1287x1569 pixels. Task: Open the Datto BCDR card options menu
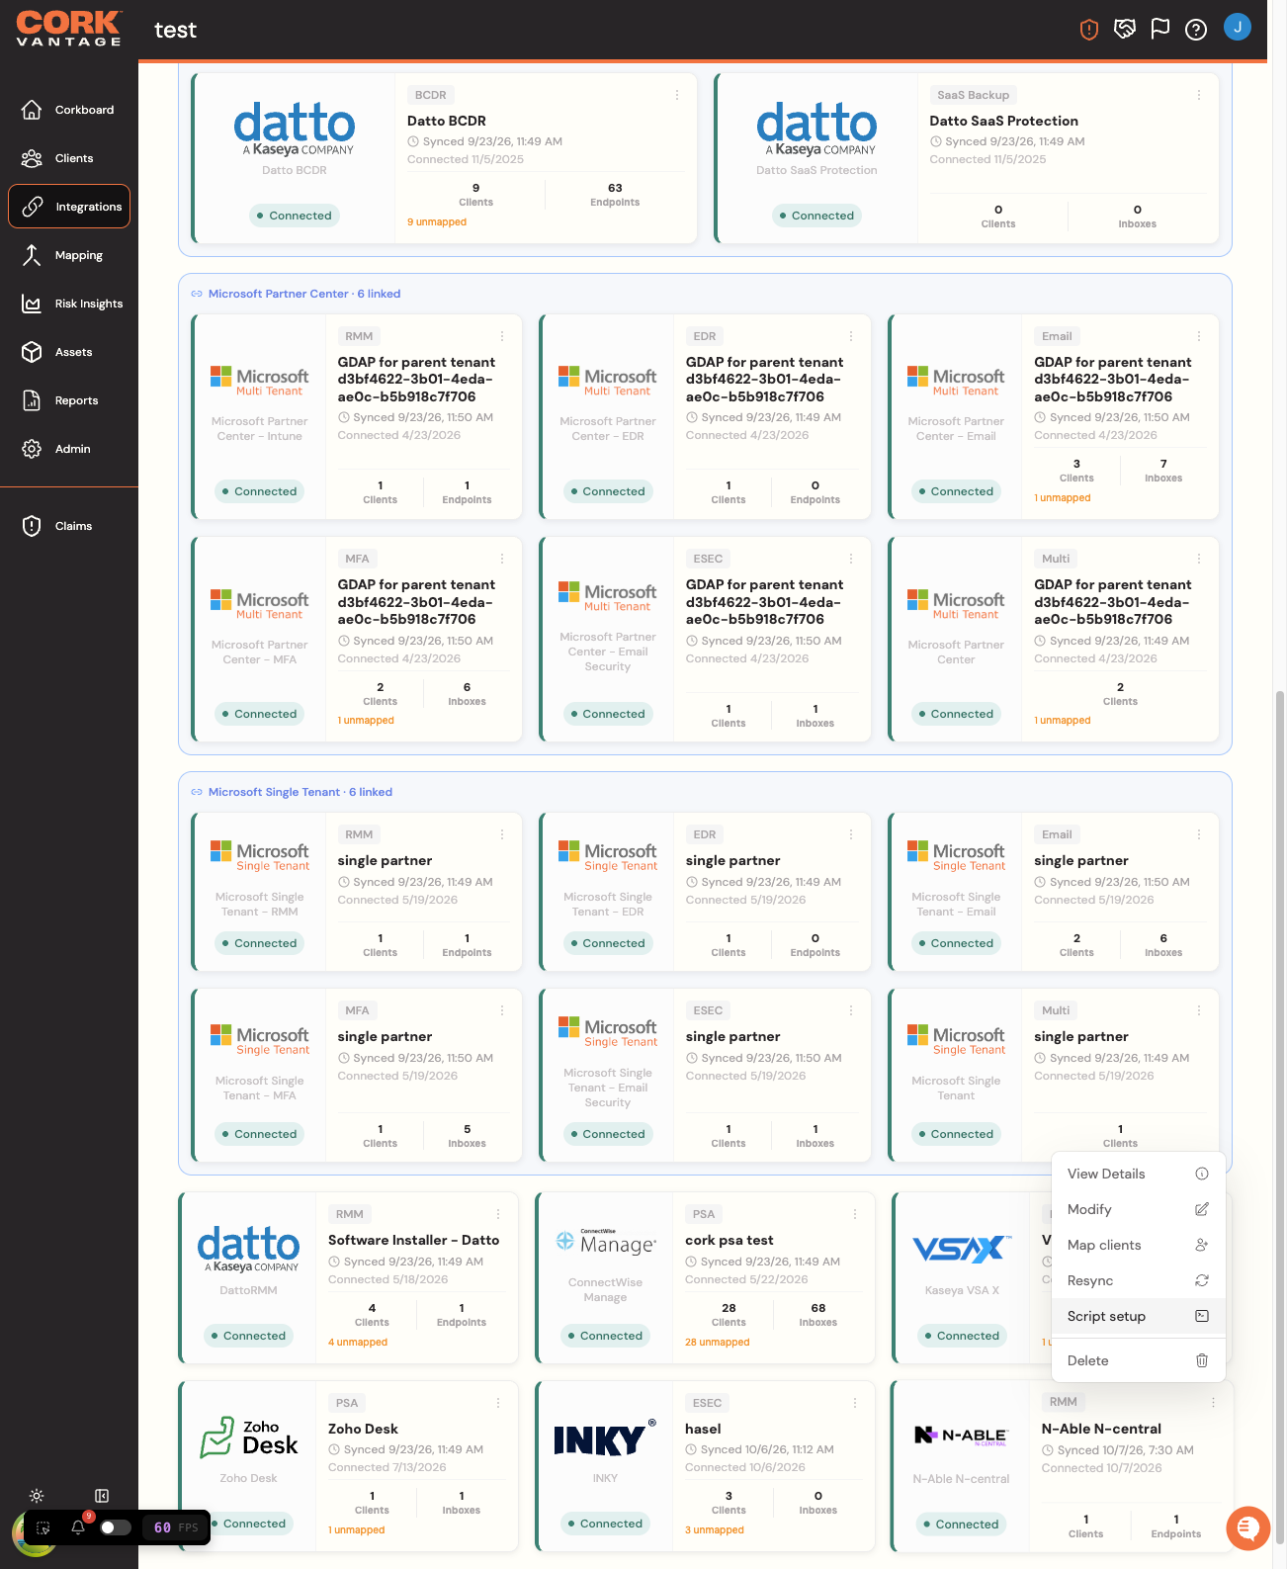[677, 95]
